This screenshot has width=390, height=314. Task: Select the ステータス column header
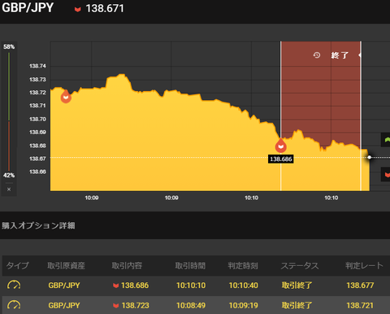click(300, 265)
